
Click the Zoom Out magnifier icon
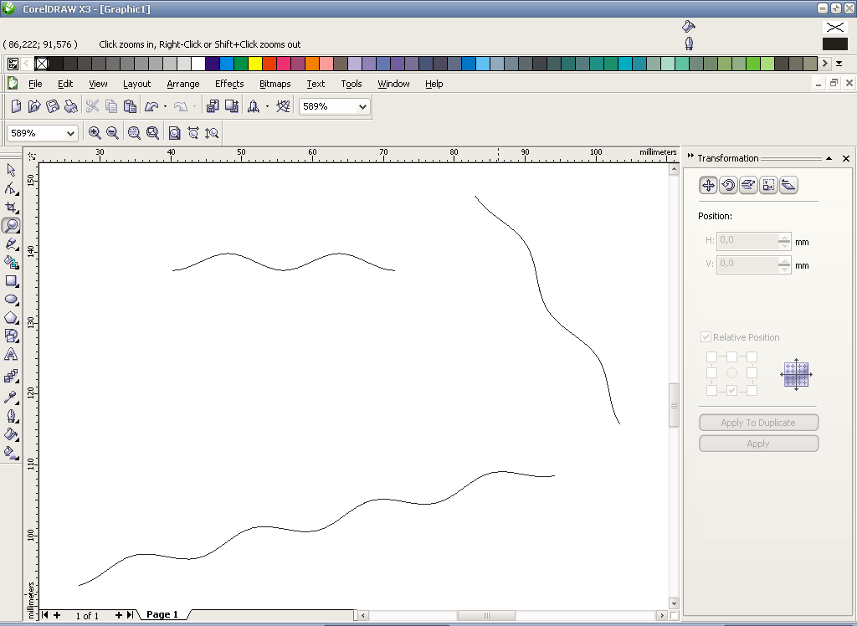click(x=113, y=133)
